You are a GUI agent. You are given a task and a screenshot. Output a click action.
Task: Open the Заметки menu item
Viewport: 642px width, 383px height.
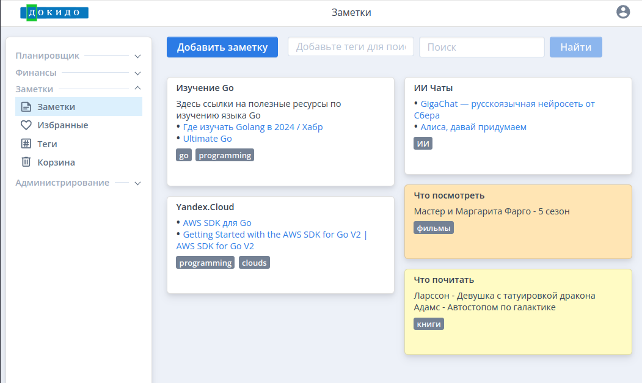[79, 107]
